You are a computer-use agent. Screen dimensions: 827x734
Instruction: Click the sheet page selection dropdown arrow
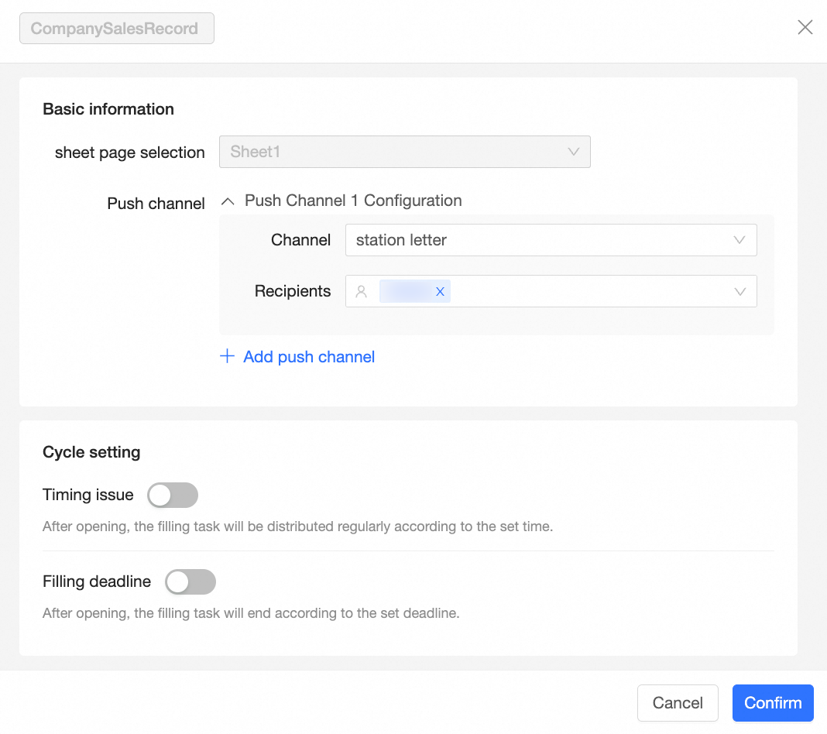(574, 152)
